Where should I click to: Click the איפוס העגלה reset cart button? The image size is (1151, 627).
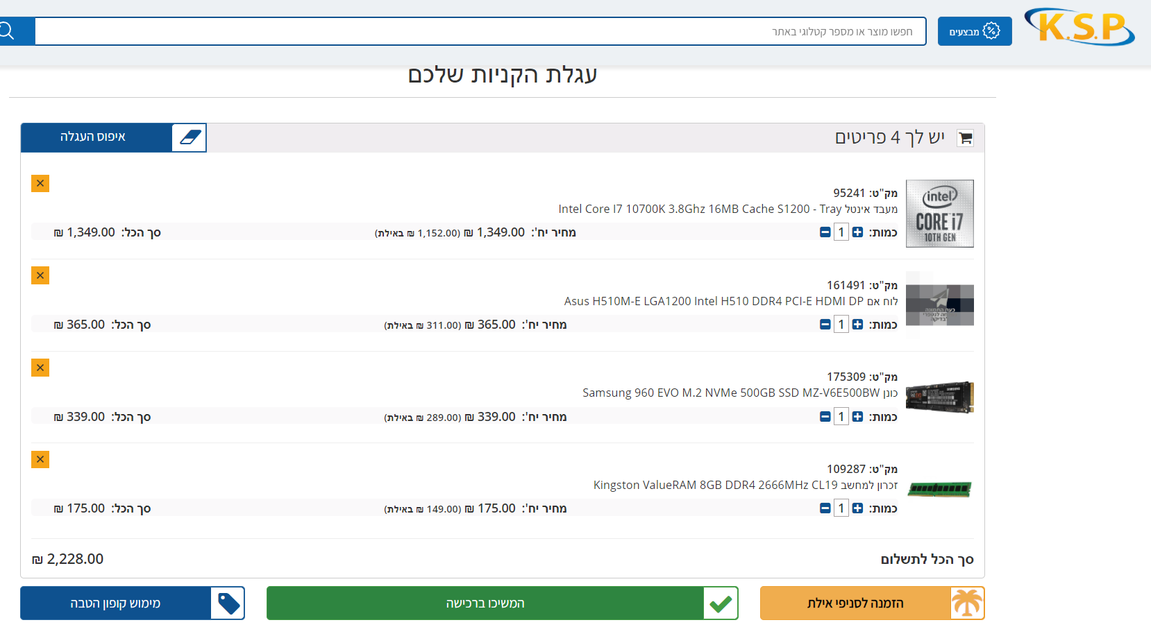(x=96, y=137)
